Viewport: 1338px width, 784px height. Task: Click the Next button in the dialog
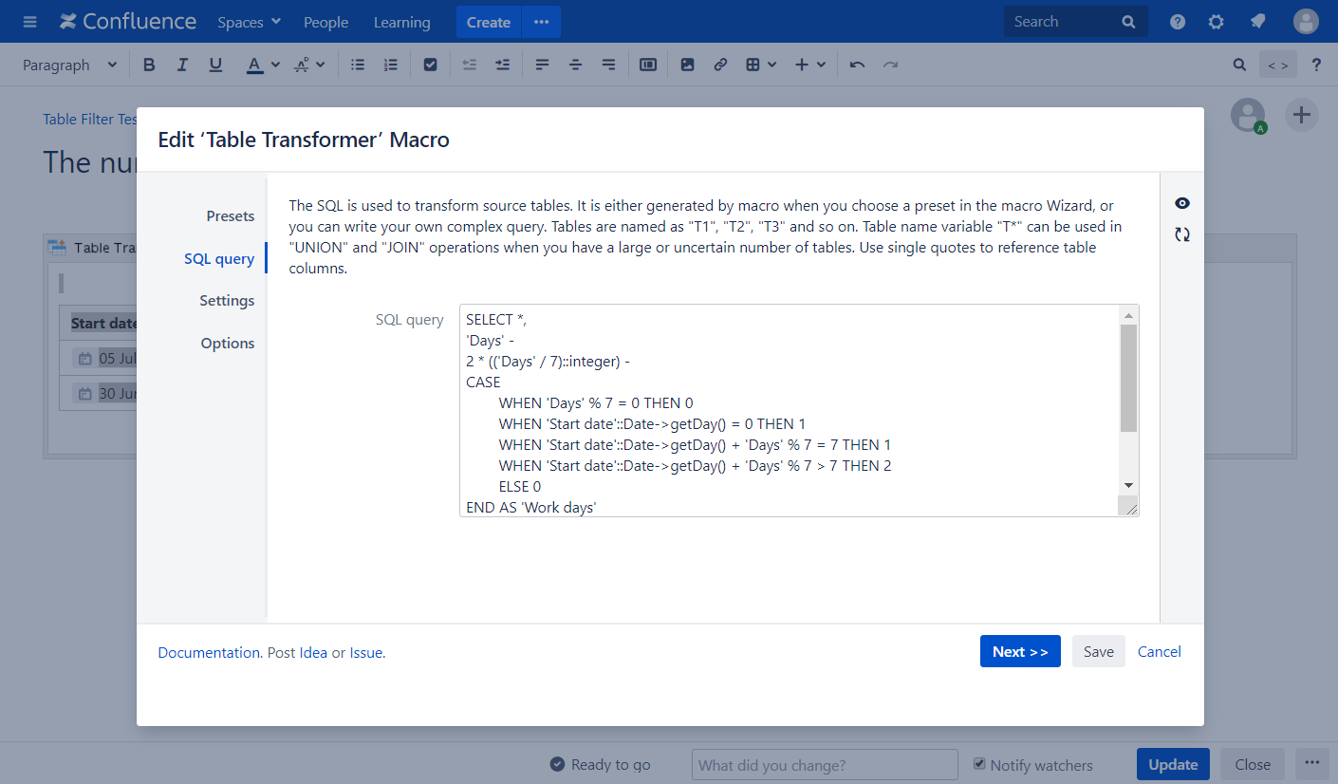[x=1020, y=651]
